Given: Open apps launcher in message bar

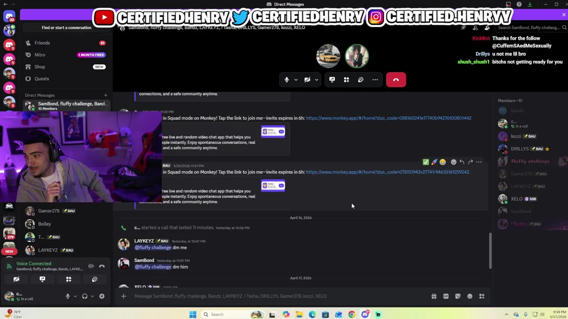Looking at the screenshot, I should 482,296.
